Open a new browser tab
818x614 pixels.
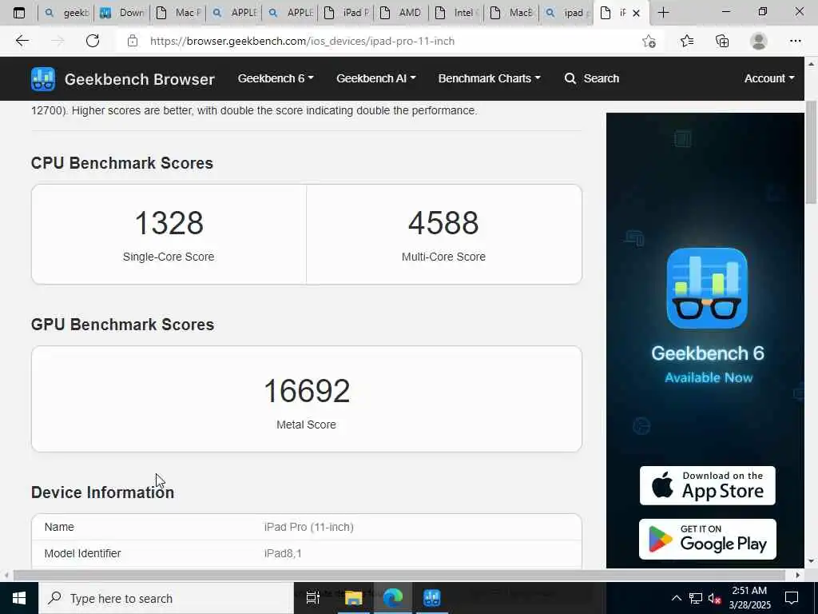tap(663, 13)
